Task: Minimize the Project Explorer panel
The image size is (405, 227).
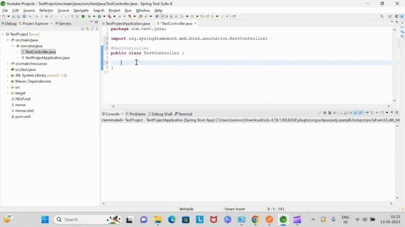Action: pos(91,23)
